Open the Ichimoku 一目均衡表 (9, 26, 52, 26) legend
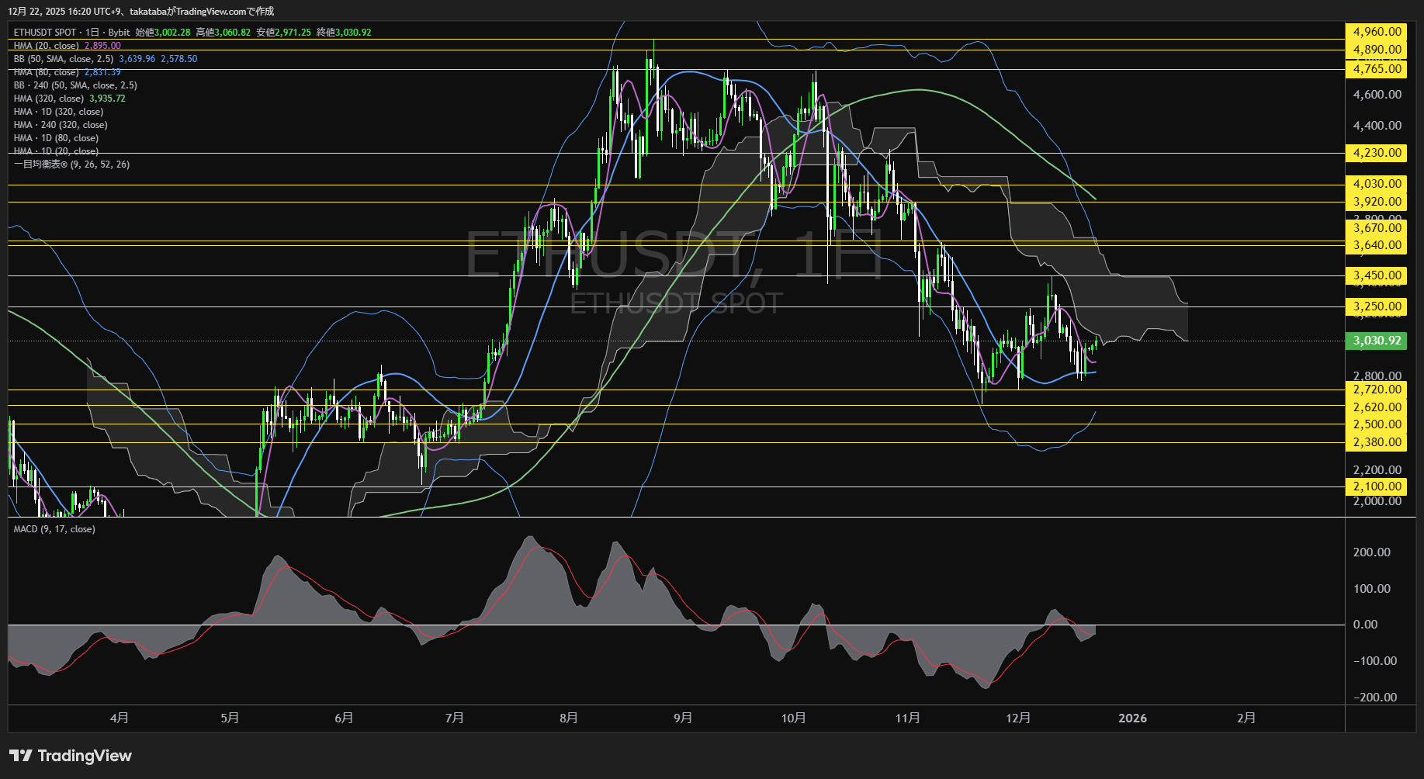The width and height of the screenshot is (1424, 779). point(71,164)
